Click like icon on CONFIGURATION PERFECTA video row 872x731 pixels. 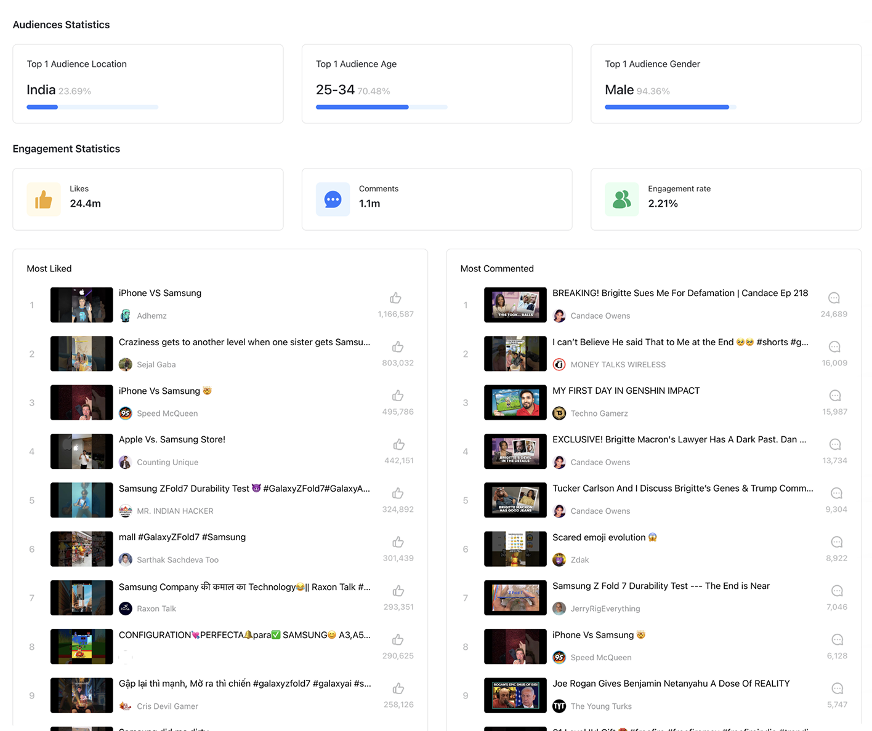398,639
